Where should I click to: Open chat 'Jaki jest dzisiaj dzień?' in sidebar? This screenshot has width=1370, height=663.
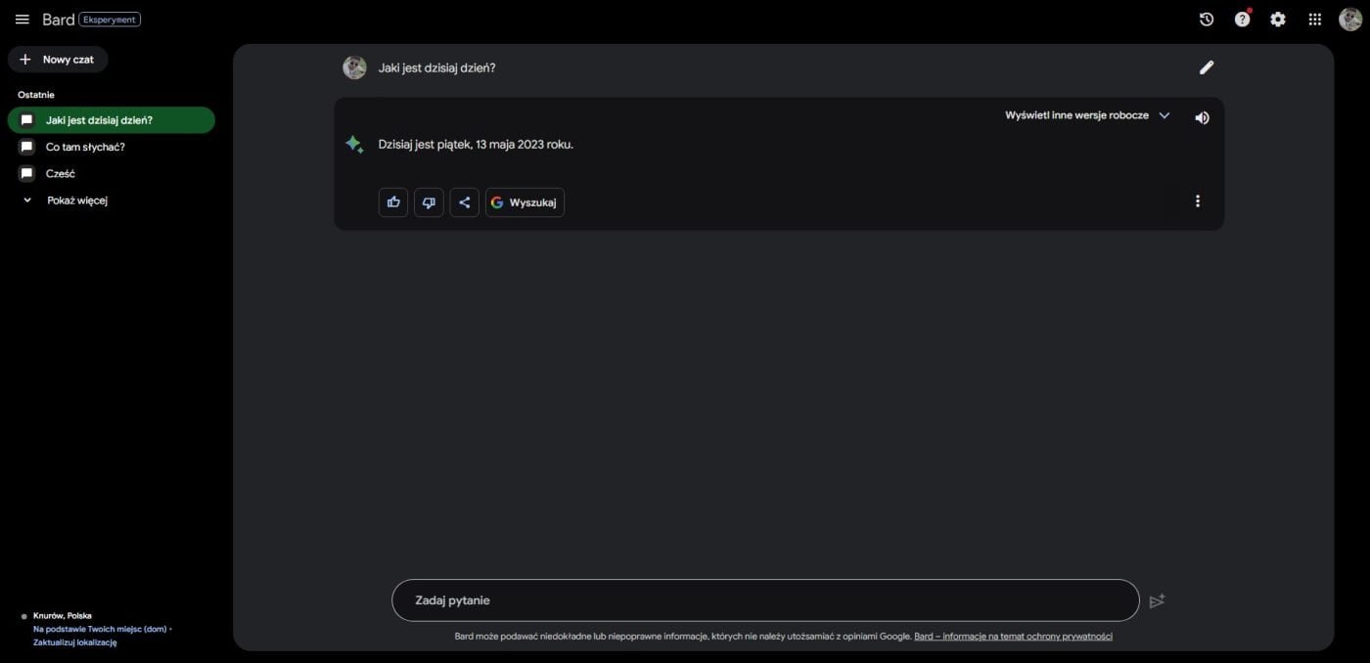coord(112,120)
